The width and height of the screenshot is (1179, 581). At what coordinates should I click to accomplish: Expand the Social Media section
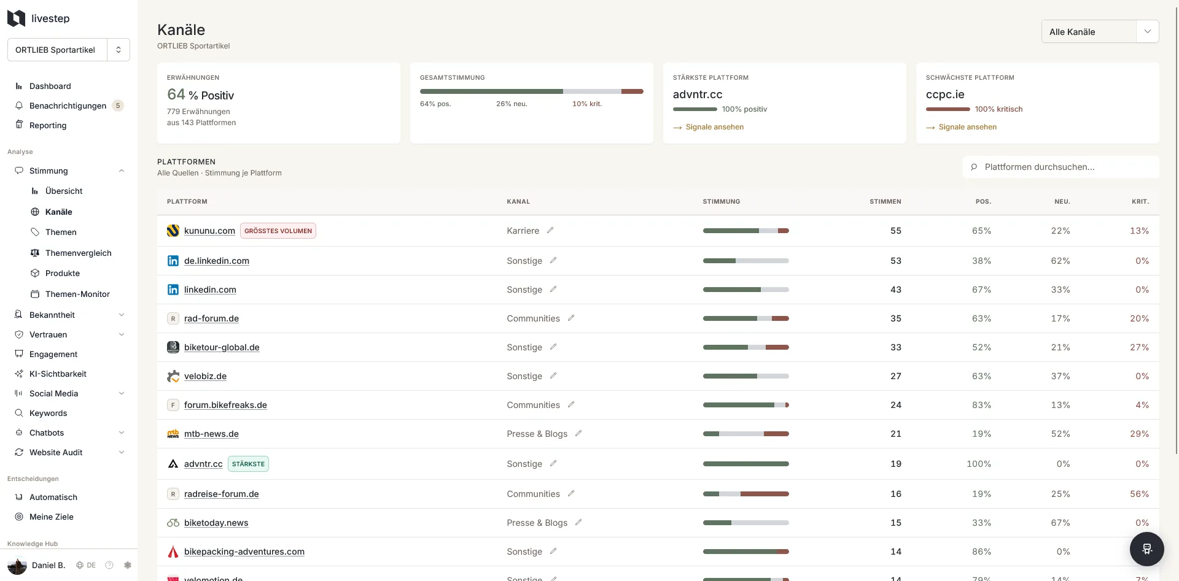point(122,393)
